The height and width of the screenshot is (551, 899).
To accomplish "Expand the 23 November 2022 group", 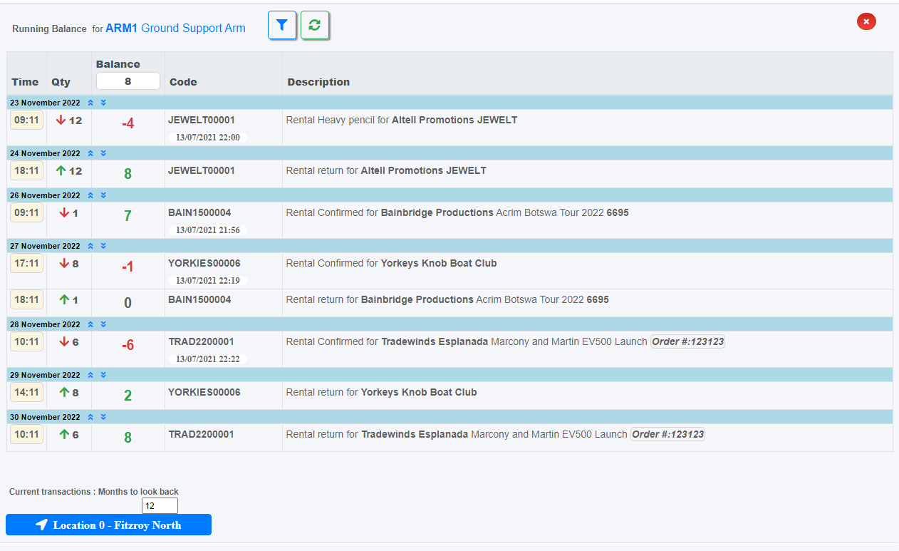I will [x=102, y=103].
